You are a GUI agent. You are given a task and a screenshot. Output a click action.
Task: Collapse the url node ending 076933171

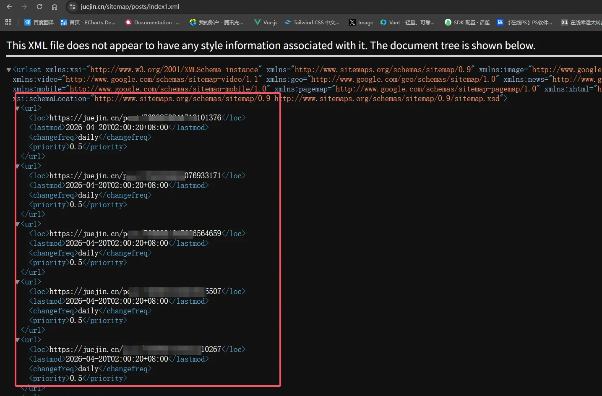pyautogui.click(x=18, y=166)
